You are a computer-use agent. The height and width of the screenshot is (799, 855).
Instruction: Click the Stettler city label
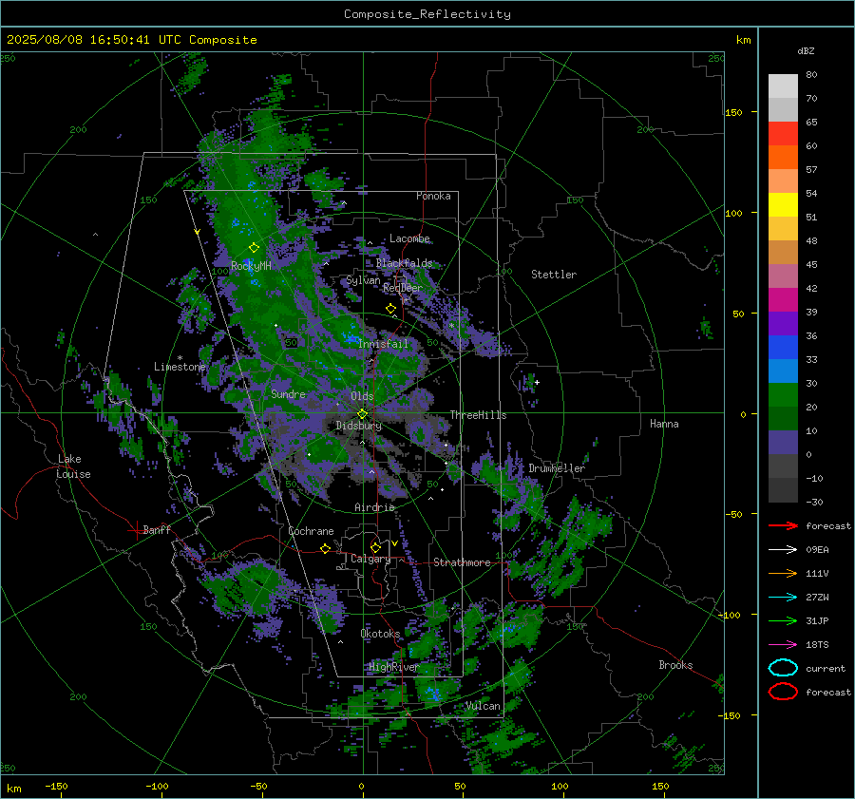(x=554, y=275)
